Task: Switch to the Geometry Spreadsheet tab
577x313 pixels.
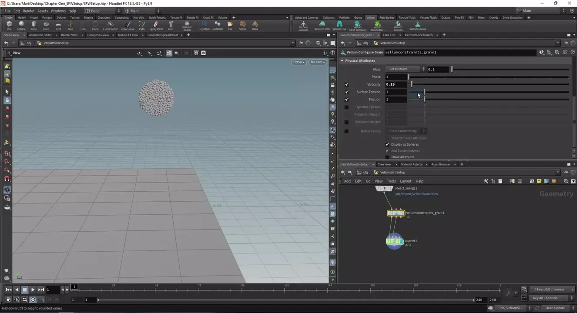Action: pos(163,35)
